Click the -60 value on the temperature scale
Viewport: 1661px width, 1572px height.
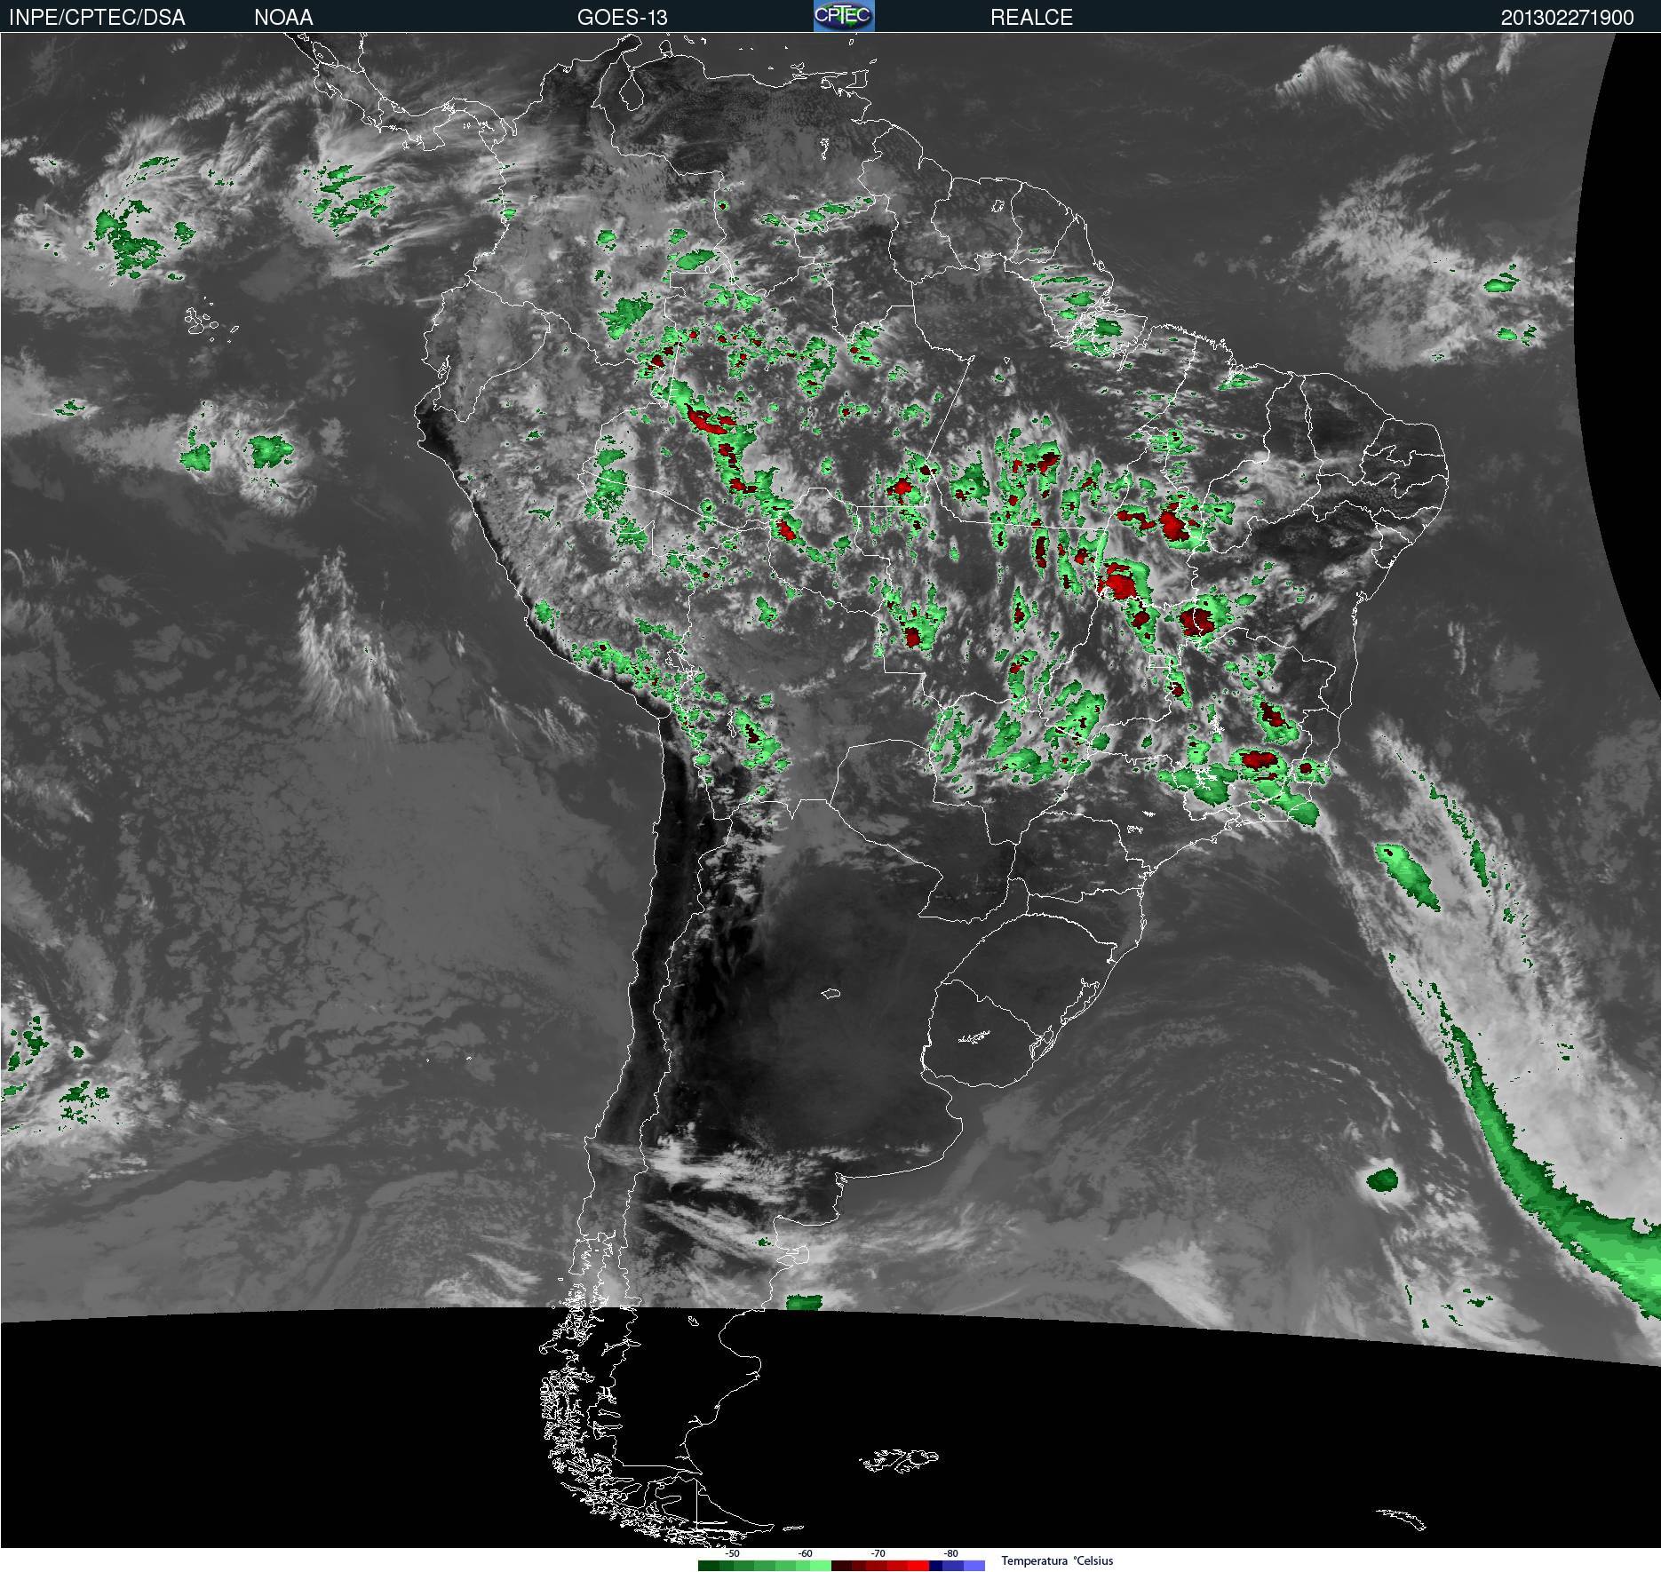[x=806, y=1553]
